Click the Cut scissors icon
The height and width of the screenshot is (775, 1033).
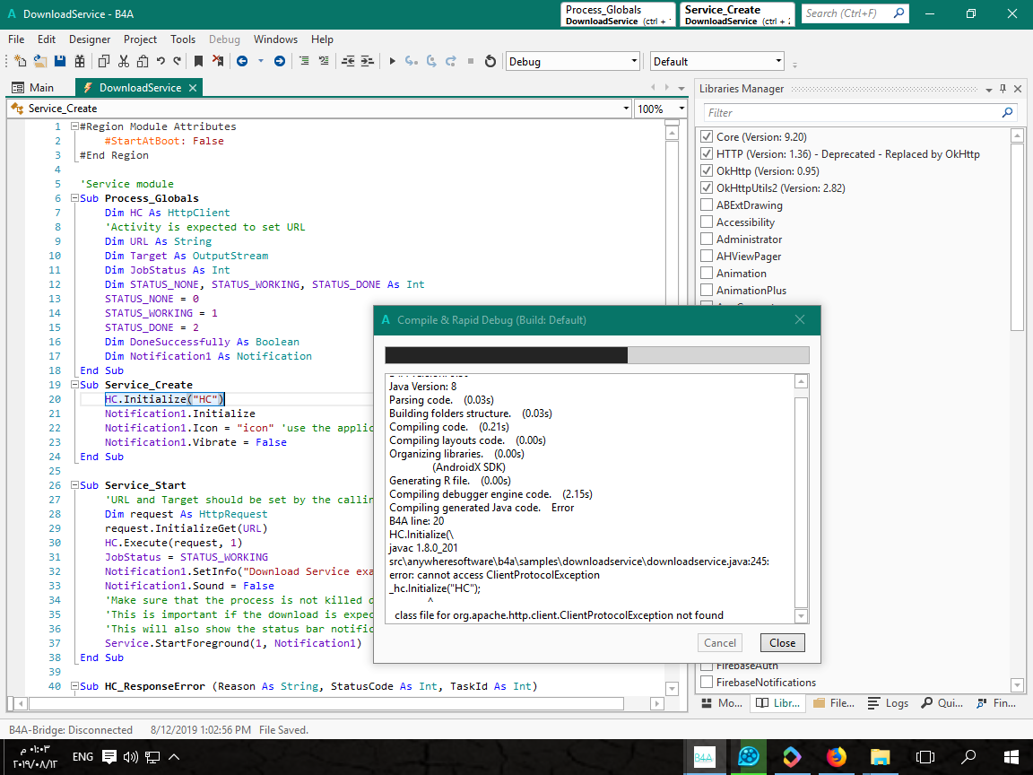[123, 61]
